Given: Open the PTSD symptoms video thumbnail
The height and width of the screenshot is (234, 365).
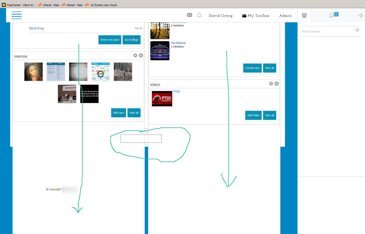Looking at the screenshot, I should [162, 98].
